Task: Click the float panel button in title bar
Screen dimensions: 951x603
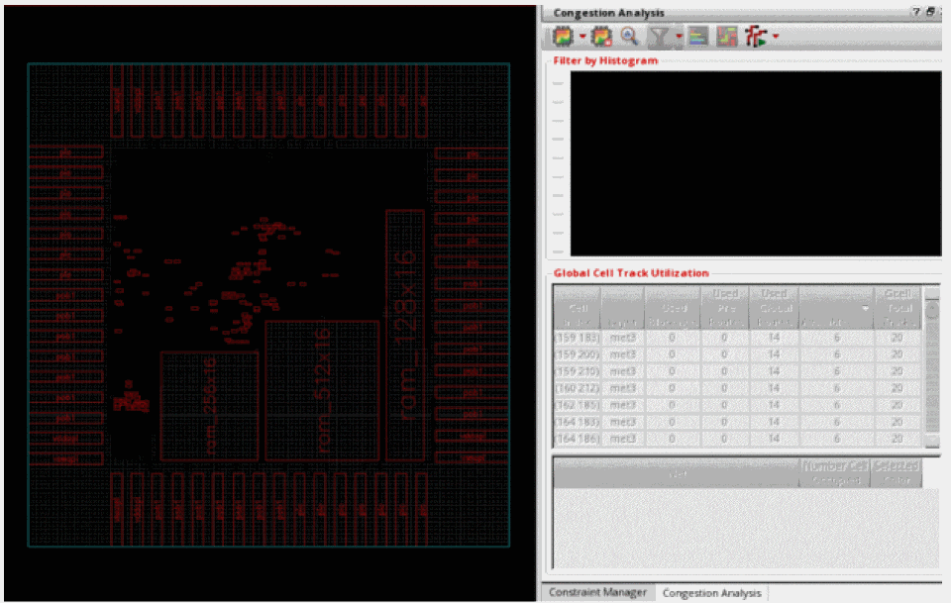Action: pos(930,12)
